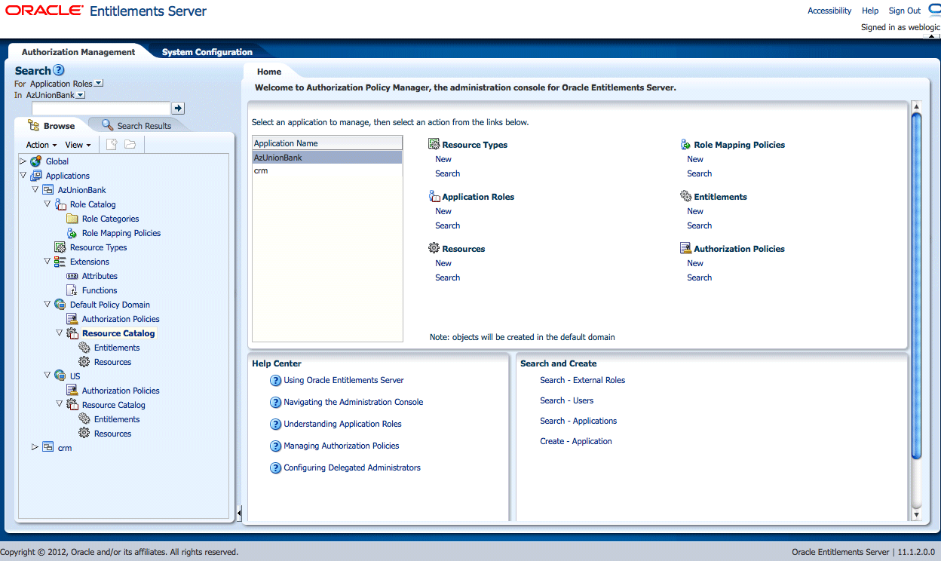Viewport: 941px width, 561px height.
Task: Click the Accessibility link
Action: (829, 11)
